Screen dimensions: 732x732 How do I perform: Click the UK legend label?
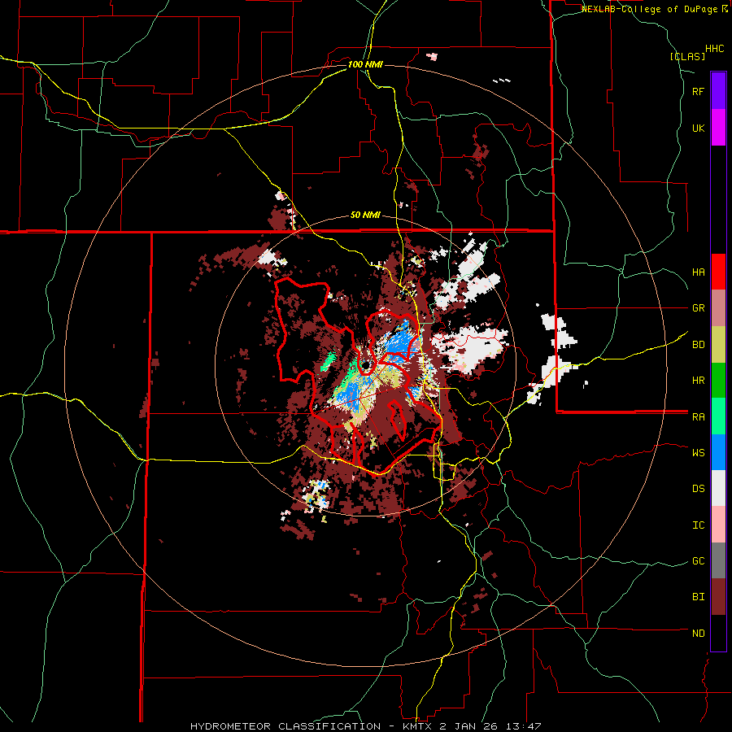click(698, 128)
